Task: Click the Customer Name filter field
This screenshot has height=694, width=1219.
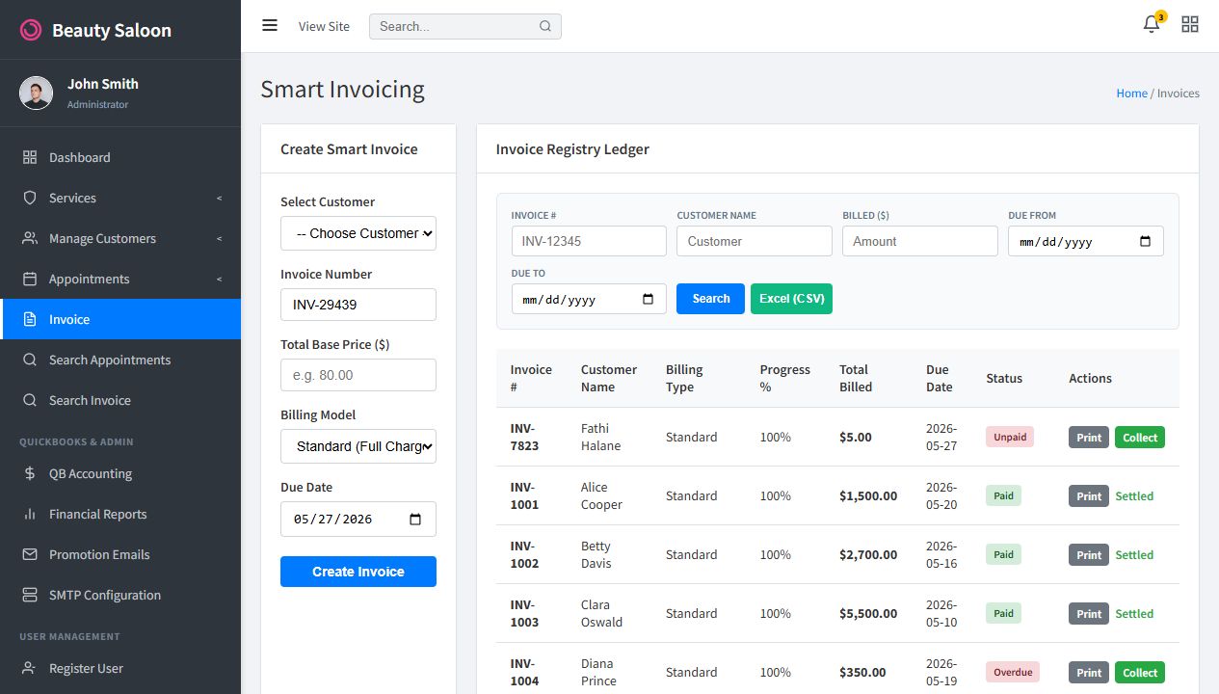Action: click(755, 241)
